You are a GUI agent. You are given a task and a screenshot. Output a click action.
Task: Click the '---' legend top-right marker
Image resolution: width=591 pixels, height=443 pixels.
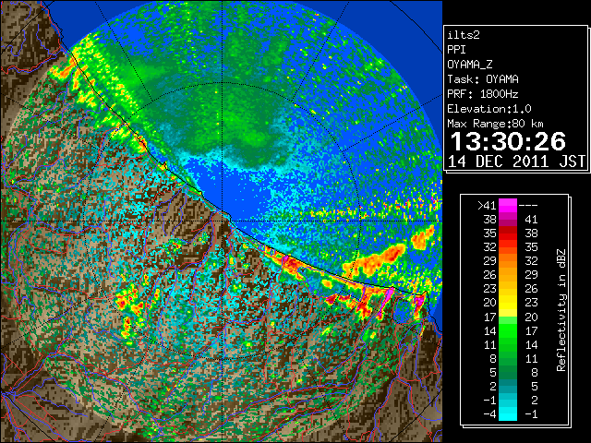pos(528,205)
